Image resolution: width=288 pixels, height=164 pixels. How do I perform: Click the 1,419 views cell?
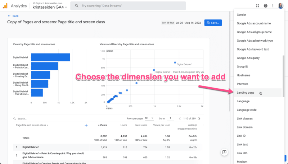(104, 147)
